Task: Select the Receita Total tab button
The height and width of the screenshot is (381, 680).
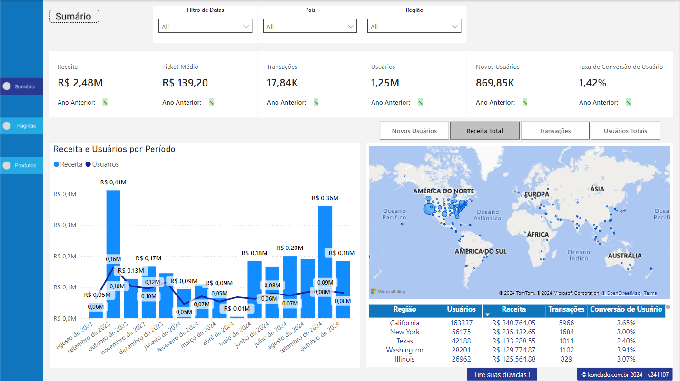Action: click(484, 130)
